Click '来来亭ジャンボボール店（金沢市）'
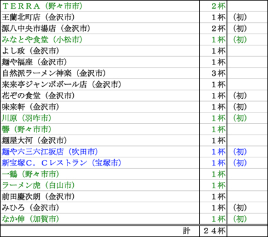 coord(62,85)
